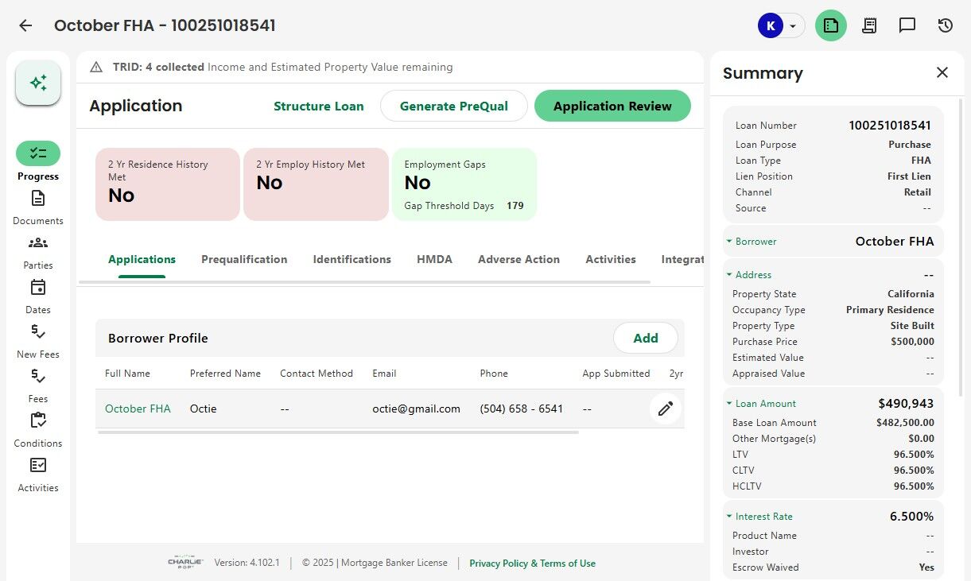Screen dimensions: 971x581
Task: Close the Summary panel
Action: tap(942, 73)
